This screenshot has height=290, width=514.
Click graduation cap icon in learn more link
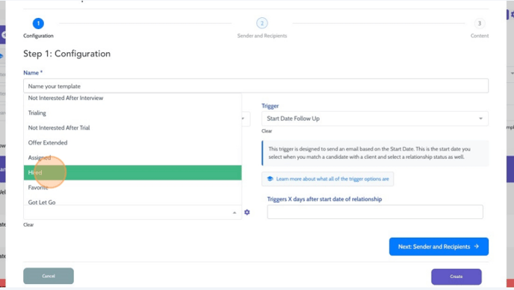(270, 179)
